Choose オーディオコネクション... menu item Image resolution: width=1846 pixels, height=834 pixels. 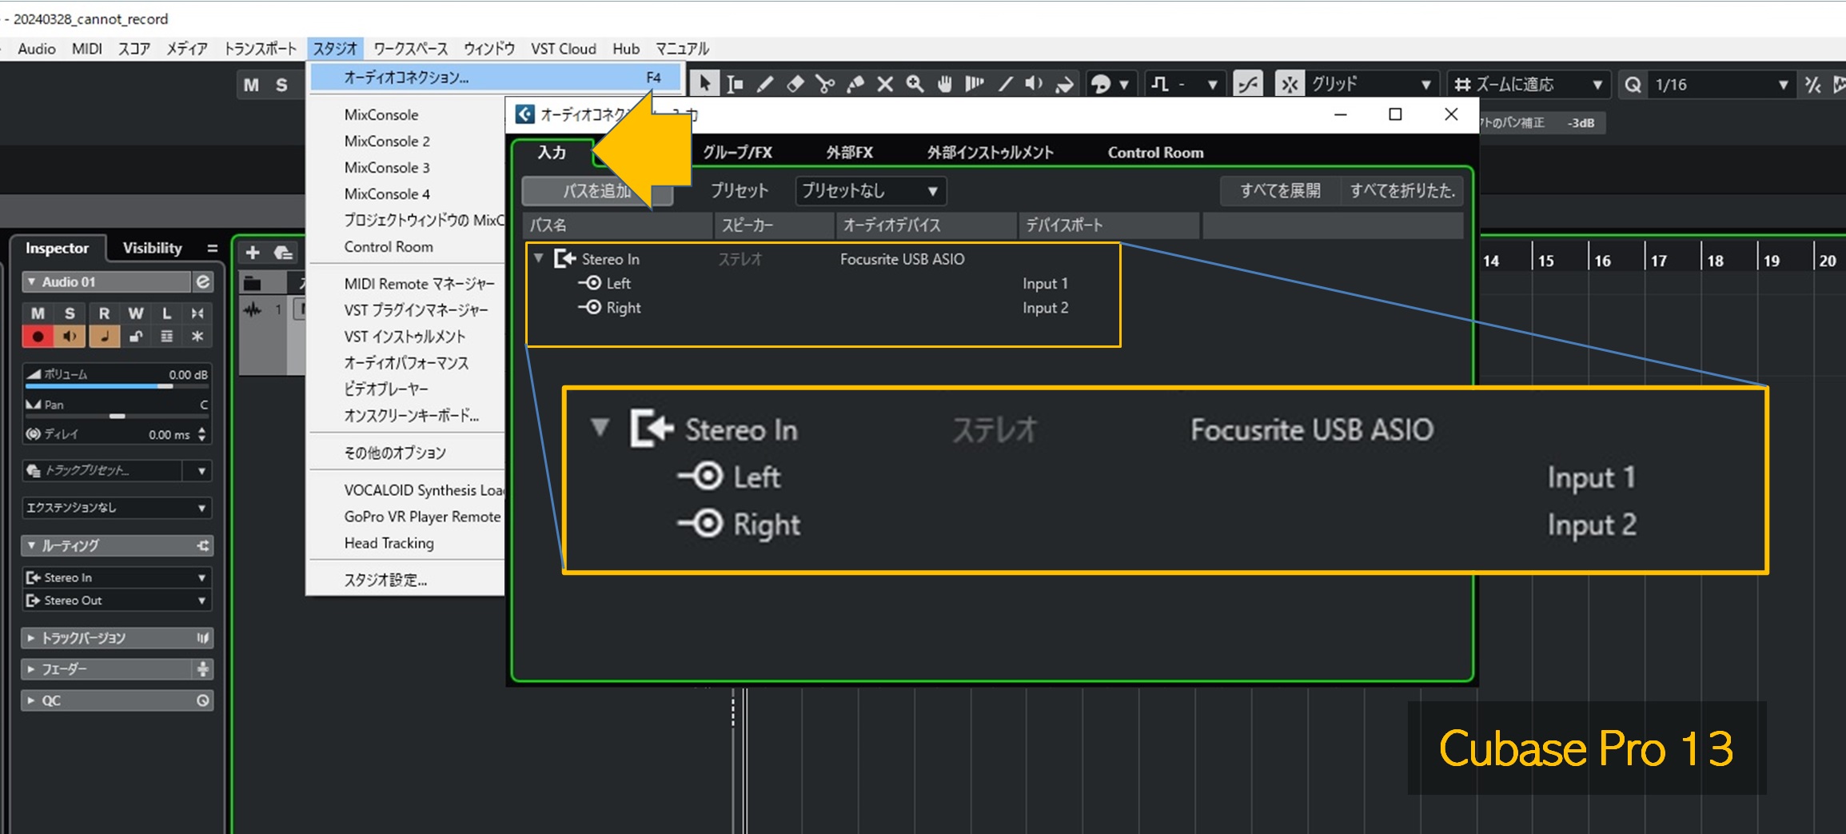pos(495,78)
